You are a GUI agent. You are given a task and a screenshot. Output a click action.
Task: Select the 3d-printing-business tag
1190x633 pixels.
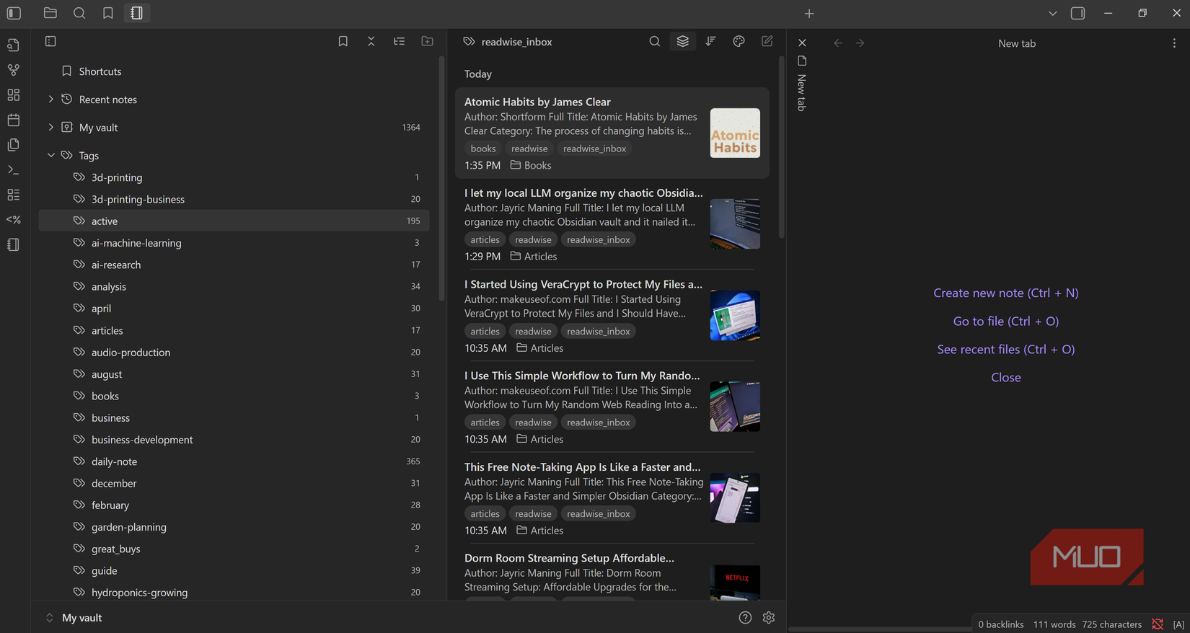click(234, 199)
